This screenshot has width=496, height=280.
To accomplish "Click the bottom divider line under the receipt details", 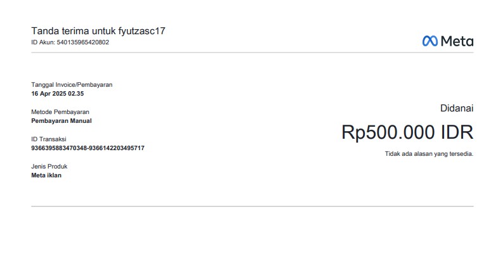I will pyautogui.click(x=252, y=207).
